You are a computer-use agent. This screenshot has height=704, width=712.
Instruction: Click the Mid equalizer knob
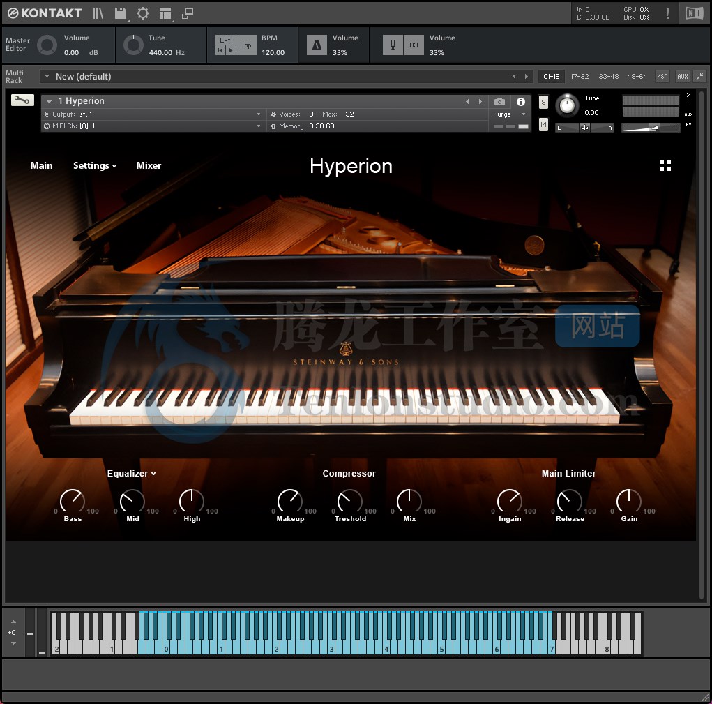pos(132,502)
